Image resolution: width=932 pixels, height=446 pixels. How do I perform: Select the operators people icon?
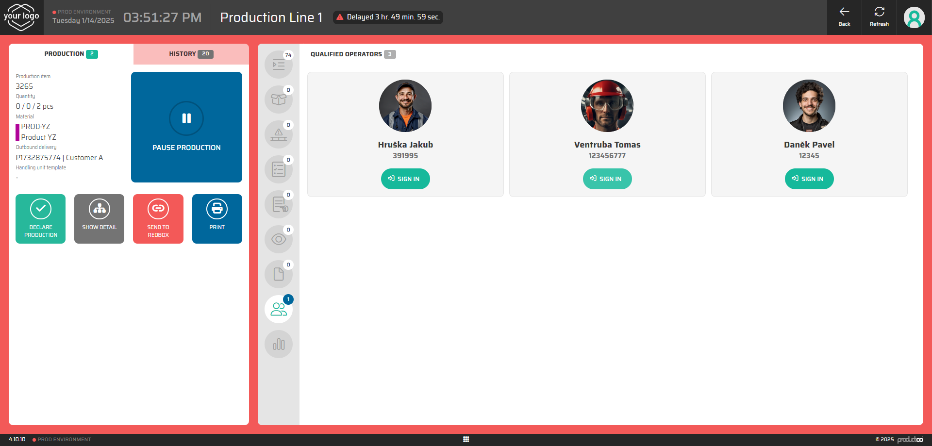coord(278,309)
